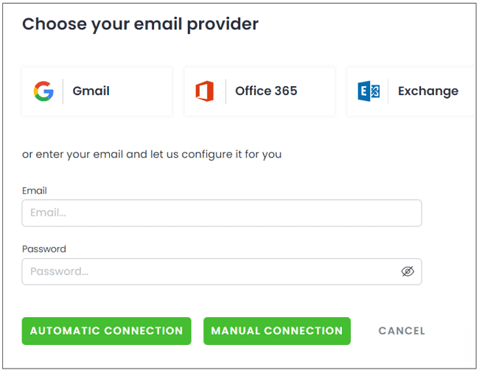
Task: Click the Office 365 logo icon
Action: coord(205,91)
